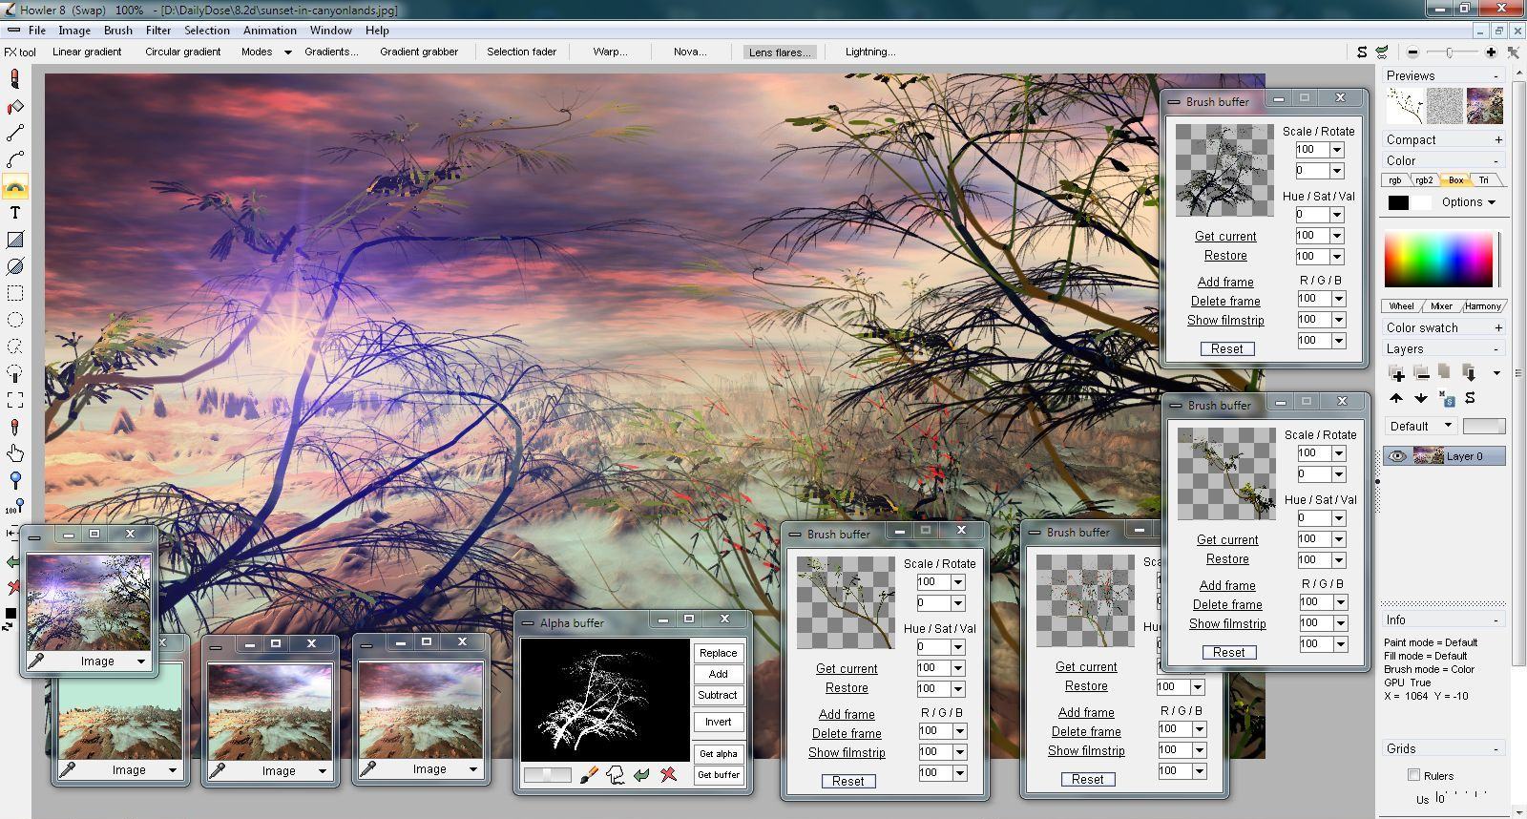
Task: Click the Lens flares button
Action: point(780,52)
